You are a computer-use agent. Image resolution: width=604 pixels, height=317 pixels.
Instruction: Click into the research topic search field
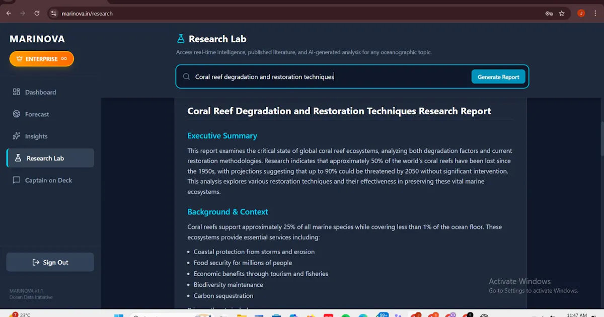pyautogui.click(x=331, y=77)
